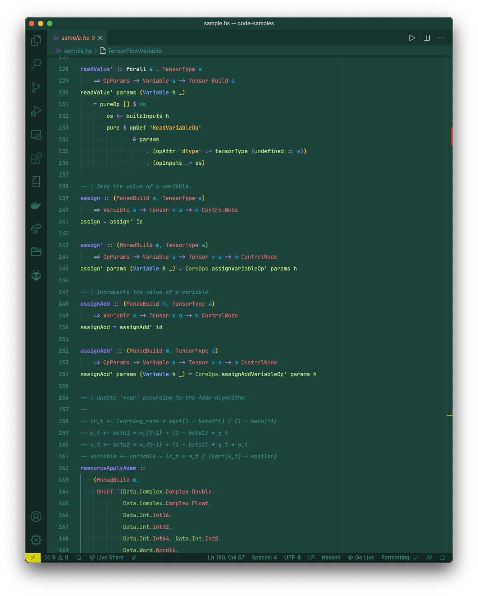Toggle the remote connection indicator
The image size is (478, 596).
33,557
